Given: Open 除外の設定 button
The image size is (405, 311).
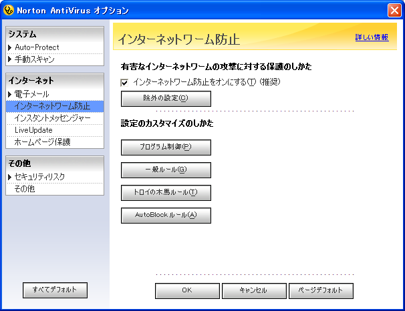Looking at the screenshot, I should coord(166,99).
